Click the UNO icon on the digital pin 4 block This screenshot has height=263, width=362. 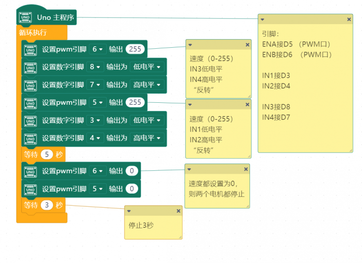pyautogui.click(x=30, y=139)
